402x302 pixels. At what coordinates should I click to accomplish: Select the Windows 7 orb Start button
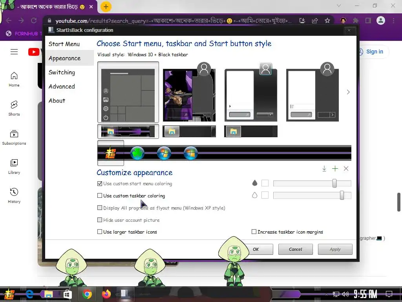point(164,153)
